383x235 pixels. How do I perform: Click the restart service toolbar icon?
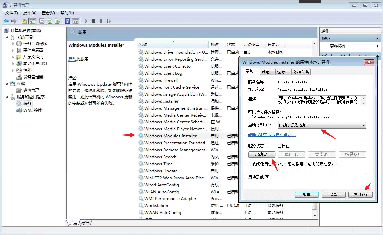(x=109, y=21)
